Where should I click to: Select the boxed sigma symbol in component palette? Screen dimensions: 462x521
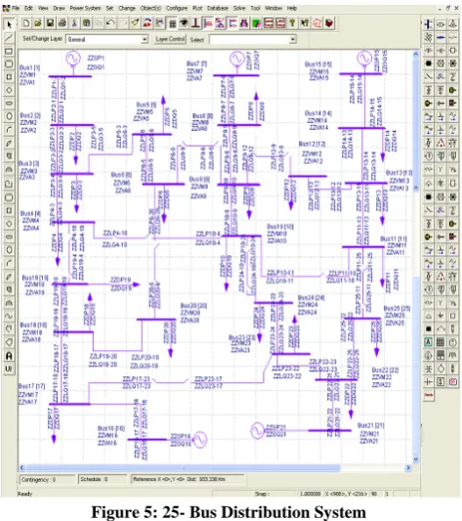(x=441, y=382)
